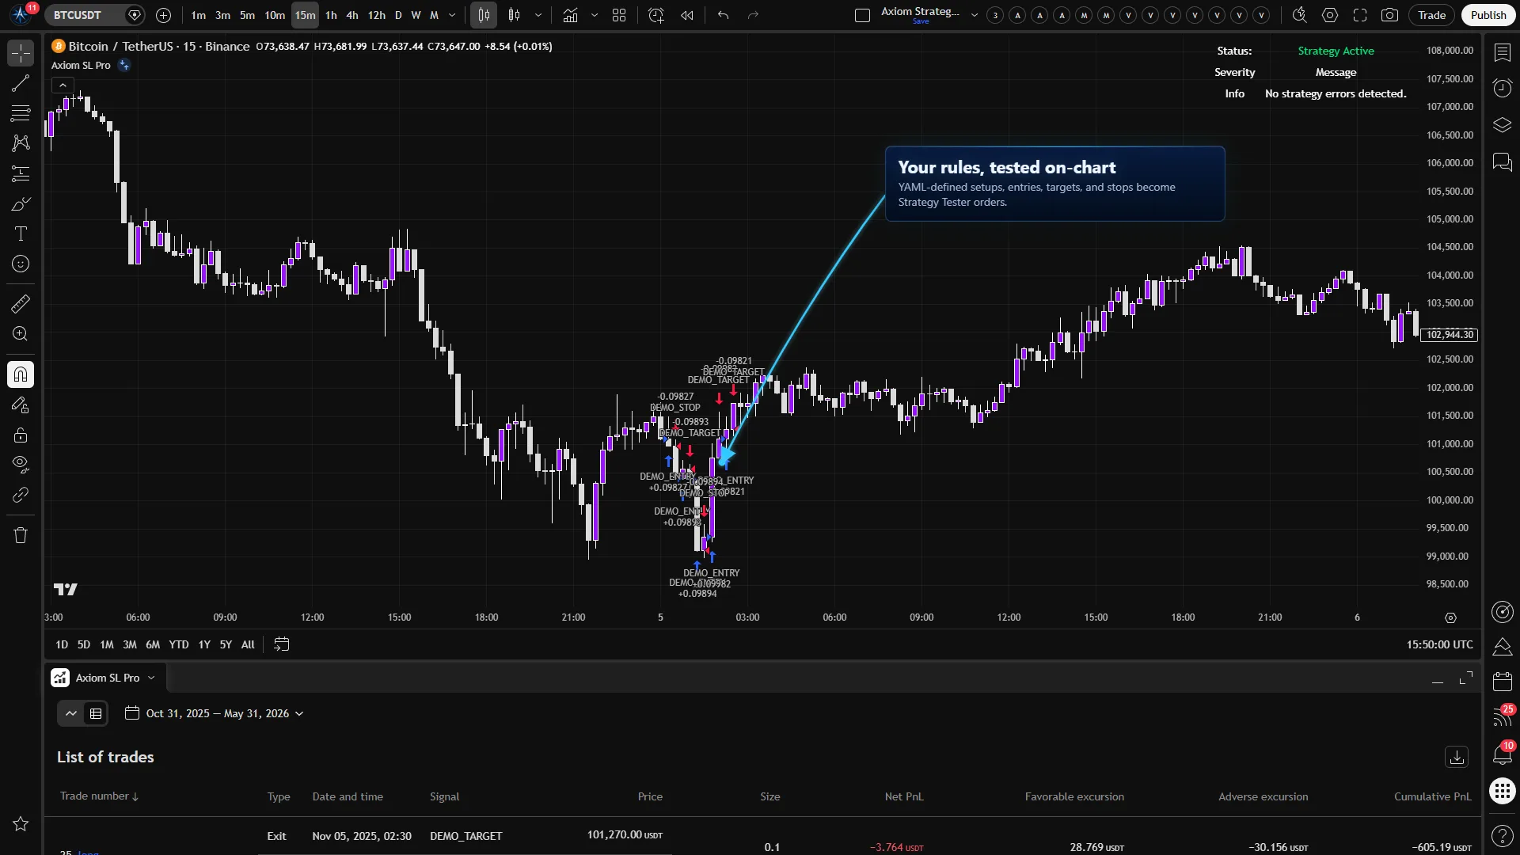This screenshot has width=1520, height=855.
Task: Expand Axiom SL Pro strategy dropdown
Action: pos(151,678)
